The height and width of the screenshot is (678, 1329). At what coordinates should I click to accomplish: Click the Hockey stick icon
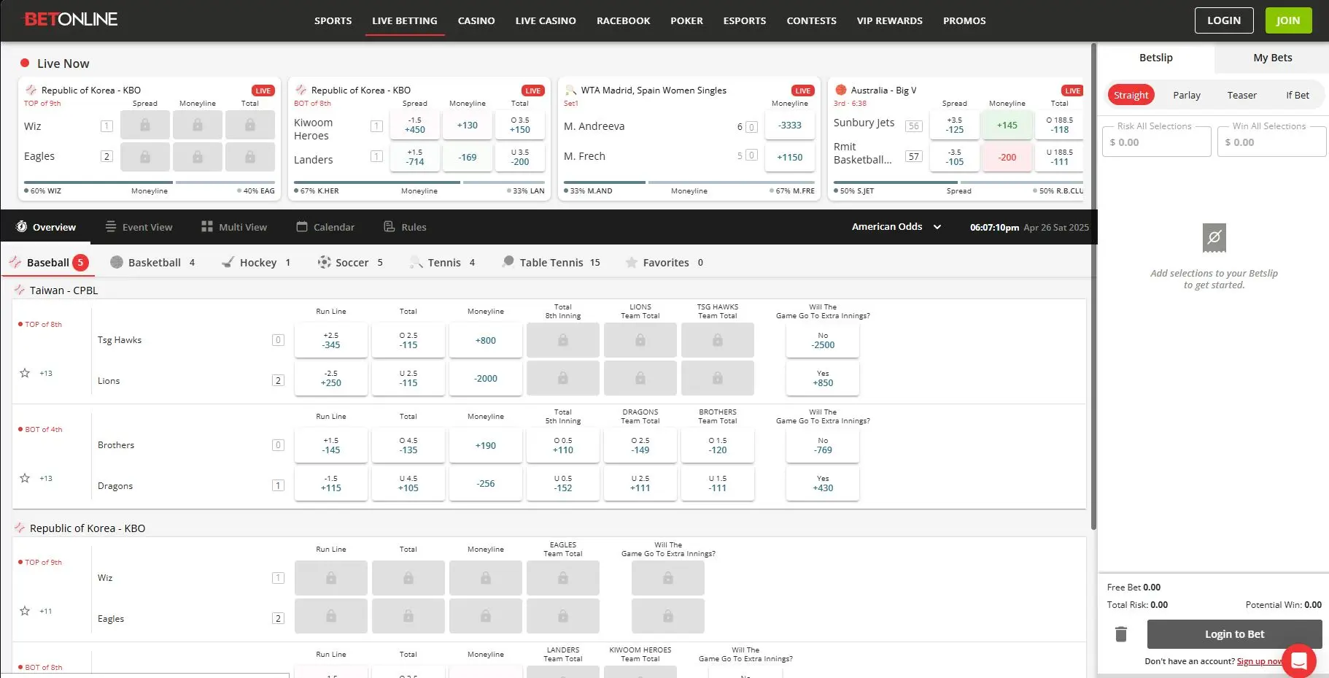coord(228,262)
